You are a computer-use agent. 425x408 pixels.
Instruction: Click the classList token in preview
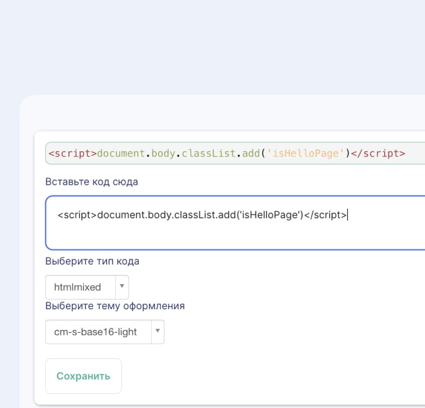[209, 153]
